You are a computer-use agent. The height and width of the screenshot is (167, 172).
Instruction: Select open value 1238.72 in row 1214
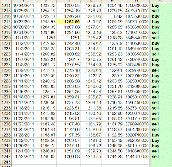pyautogui.click(x=46, y=6)
